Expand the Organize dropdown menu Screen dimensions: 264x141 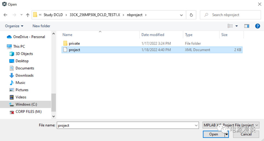[x=14, y=26]
